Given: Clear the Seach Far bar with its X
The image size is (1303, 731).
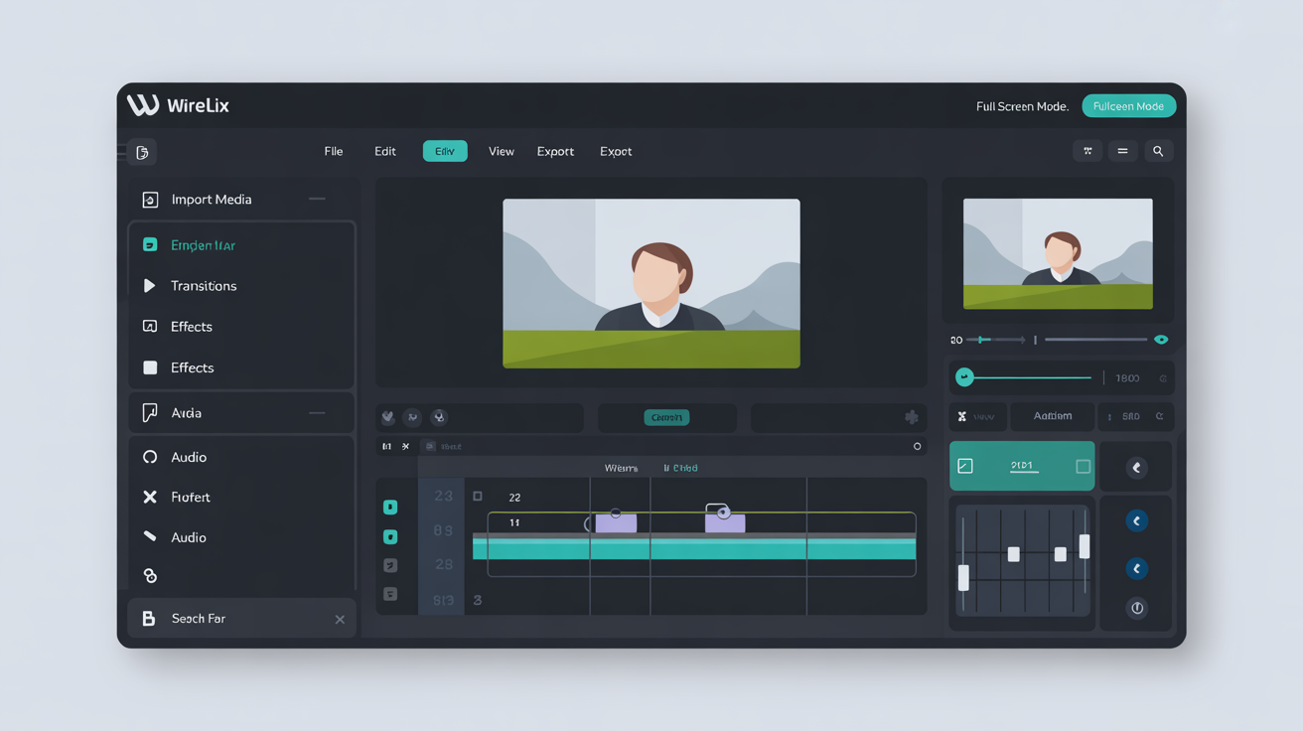Looking at the screenshot, I should coord(340,619).
